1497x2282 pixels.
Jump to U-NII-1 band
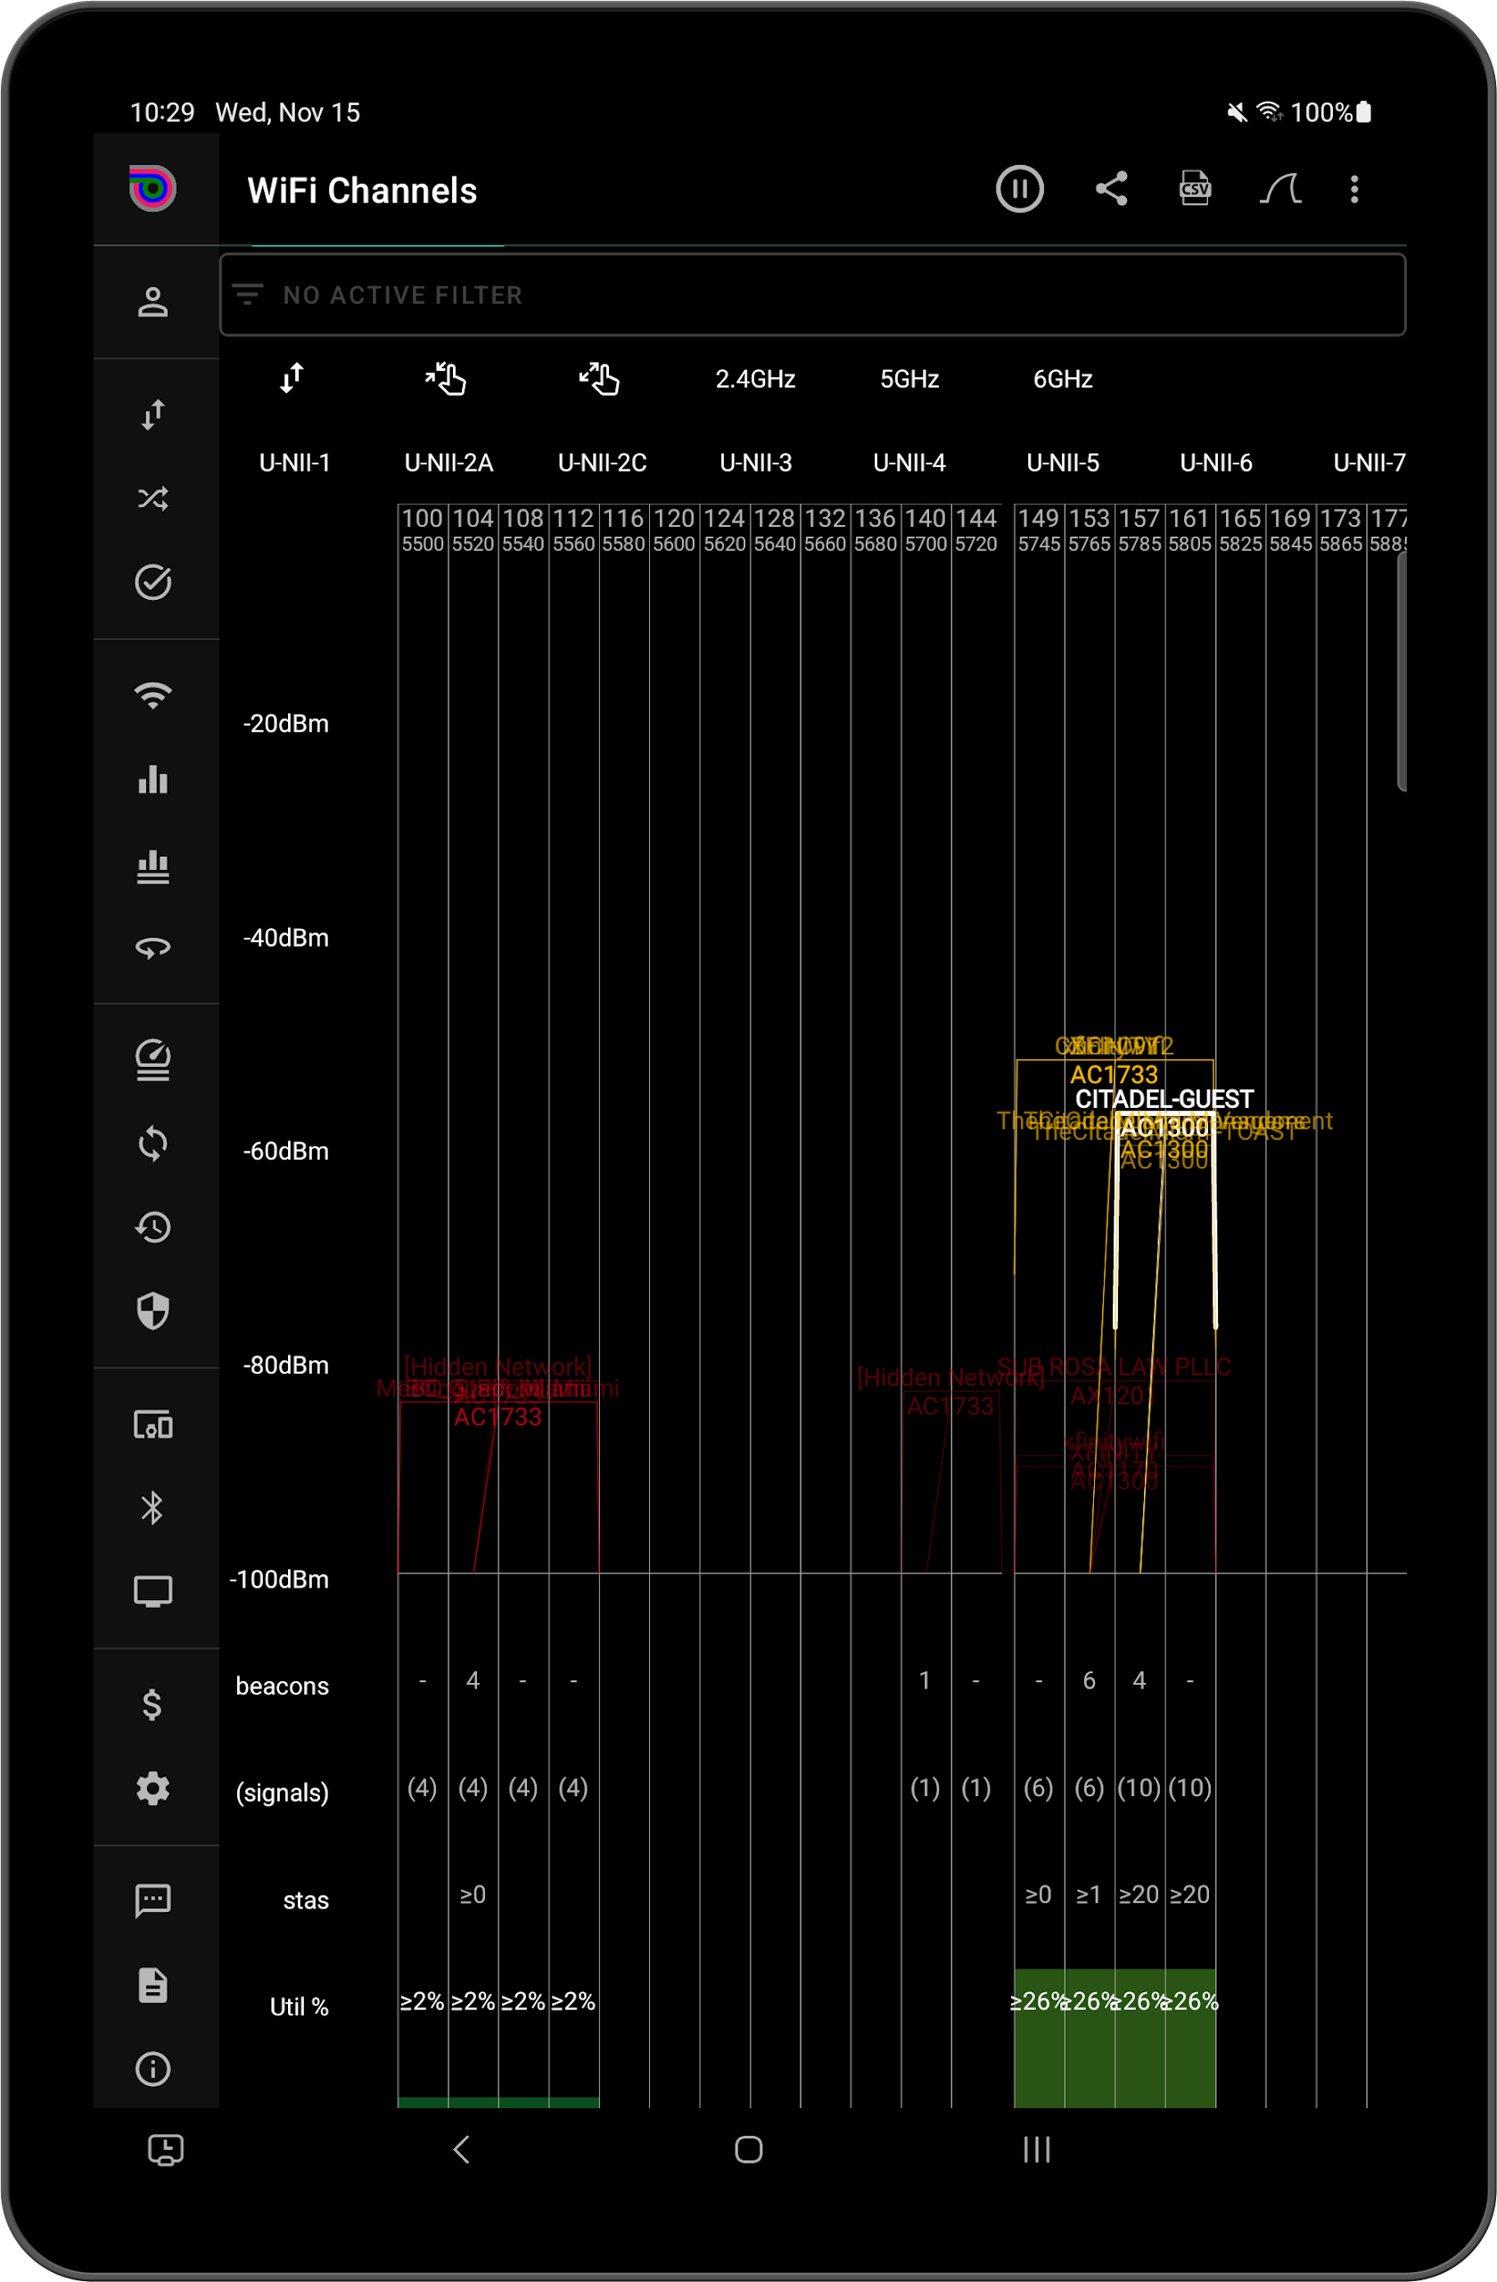[294, 464]
